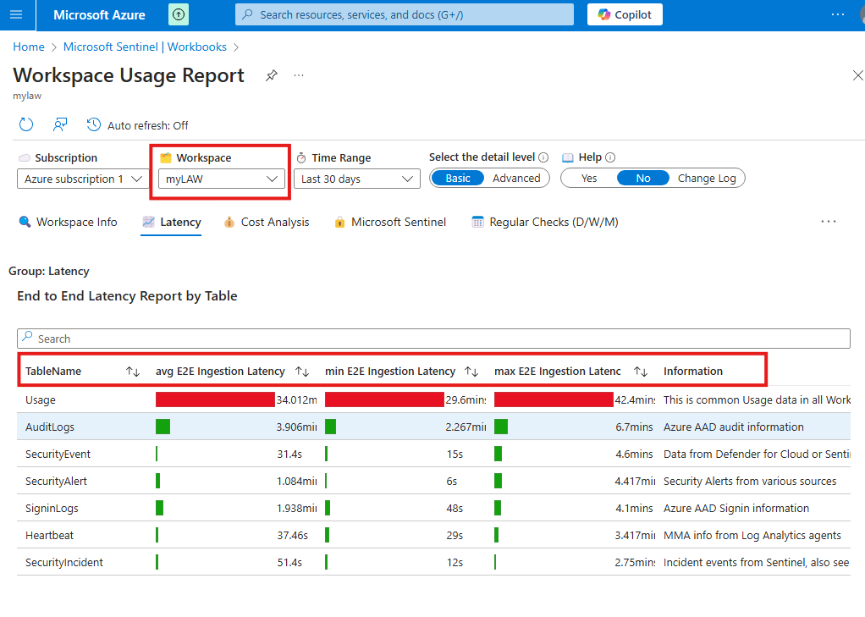Image resolution: width=865 pixels, height=617 pixels.
Task: Open Auto refresh: Off settings
Action: point(137,125)
